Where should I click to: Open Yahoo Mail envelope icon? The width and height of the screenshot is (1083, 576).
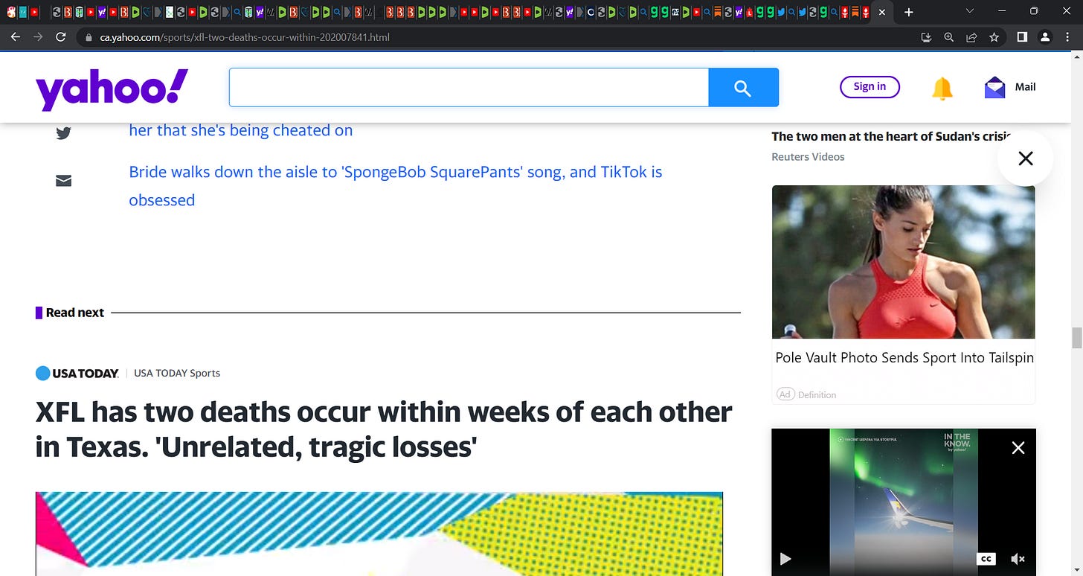[x=994, y=88]
